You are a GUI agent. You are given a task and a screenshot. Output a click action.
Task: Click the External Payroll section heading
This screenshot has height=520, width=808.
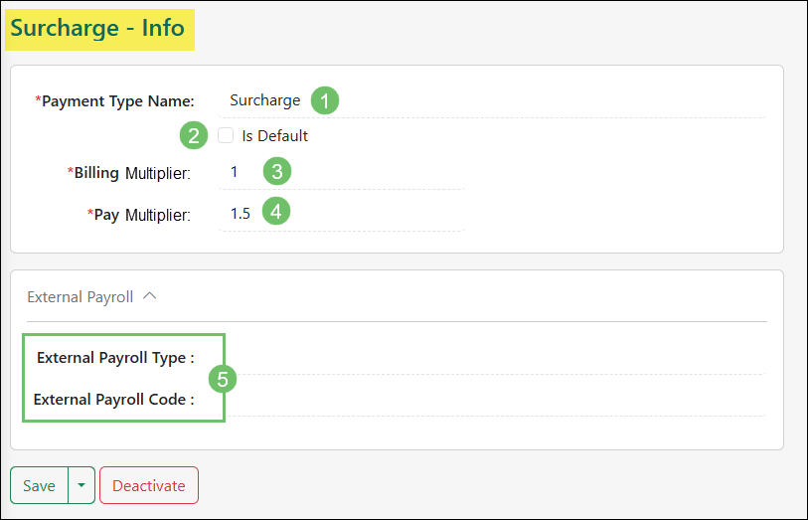81,297
